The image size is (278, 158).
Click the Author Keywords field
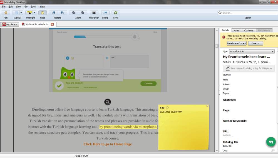point(235,121)
